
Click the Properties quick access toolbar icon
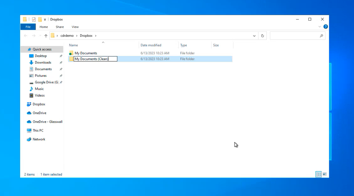click(34, 20)
